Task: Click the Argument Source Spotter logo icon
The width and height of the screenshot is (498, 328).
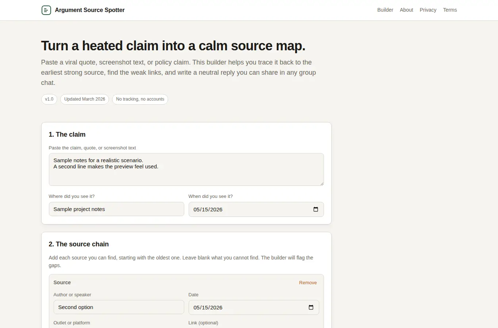Action: [46, 10]
